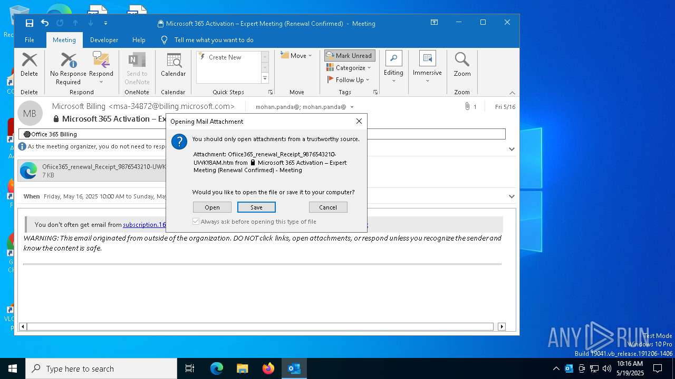Click Mark Unread button
The width and height of the screenshot is (675, 379).
[x=350, y=55]
